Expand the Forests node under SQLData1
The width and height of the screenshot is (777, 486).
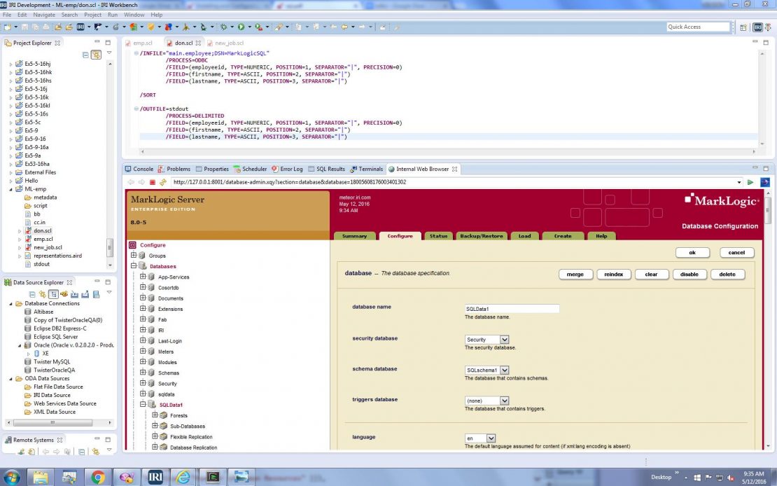point(155,415)
